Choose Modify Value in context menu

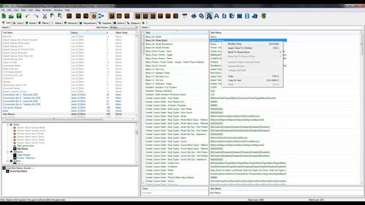click(x=252, y=44)
